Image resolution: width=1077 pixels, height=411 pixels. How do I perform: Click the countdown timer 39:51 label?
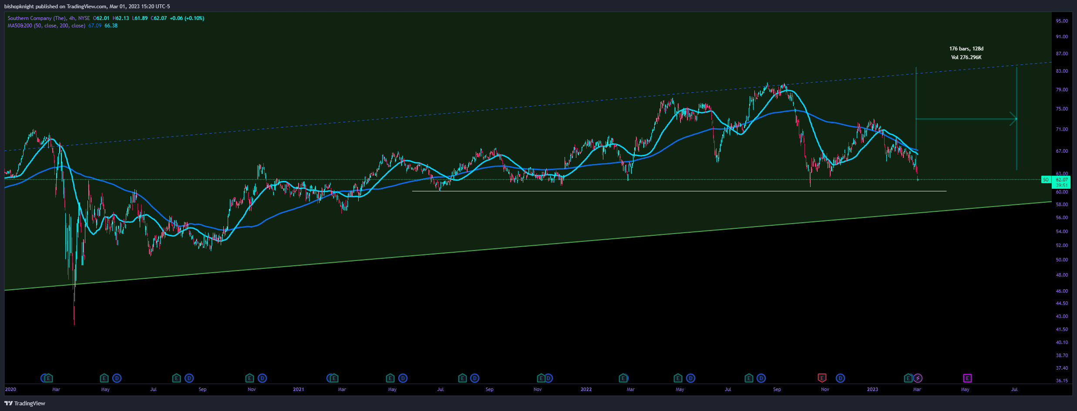1062,185
